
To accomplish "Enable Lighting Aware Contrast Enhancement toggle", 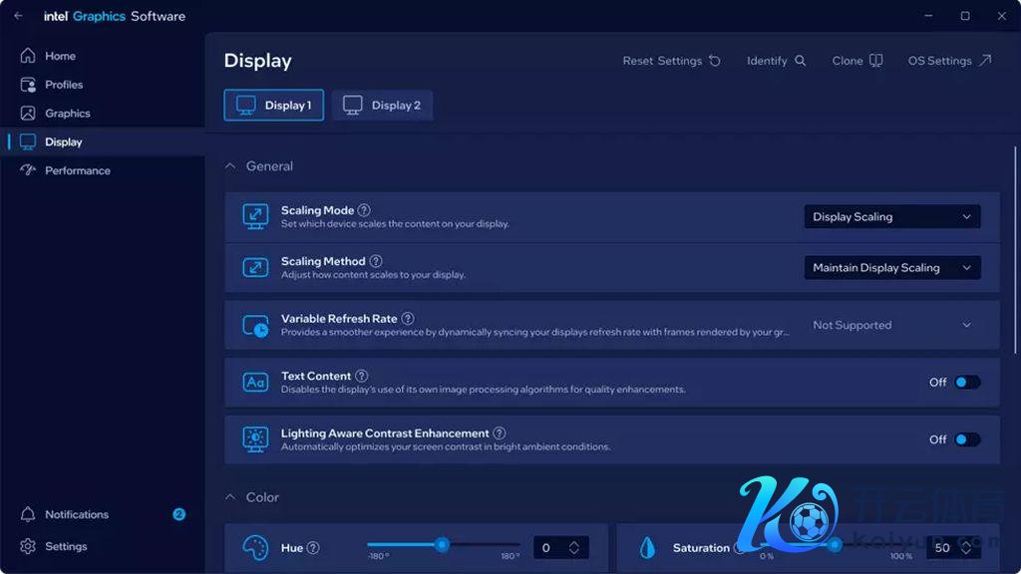I will pyautogui.click(x=966, y=439).
